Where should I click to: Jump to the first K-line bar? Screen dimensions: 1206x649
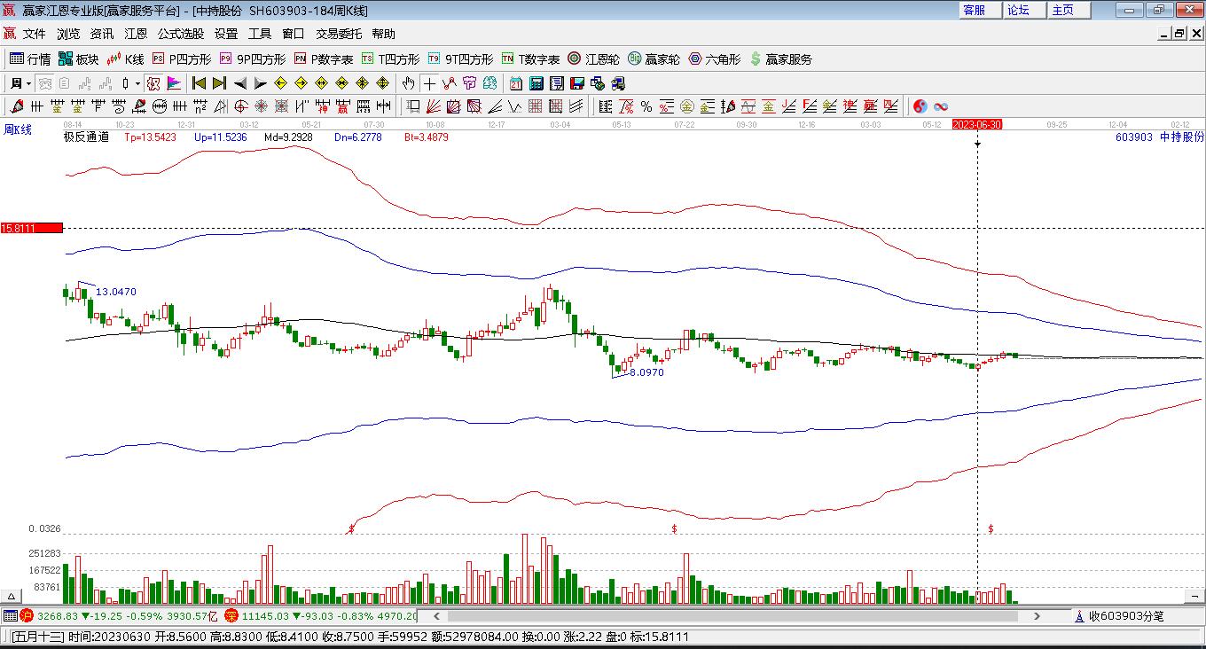click(x=199, y=83)
